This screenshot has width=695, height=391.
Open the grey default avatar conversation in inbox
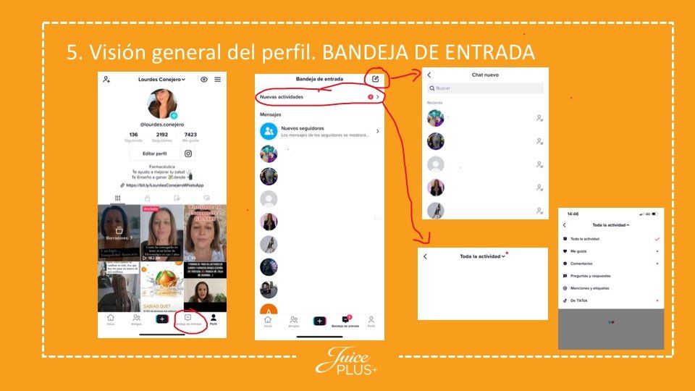(x=269, y=199)
